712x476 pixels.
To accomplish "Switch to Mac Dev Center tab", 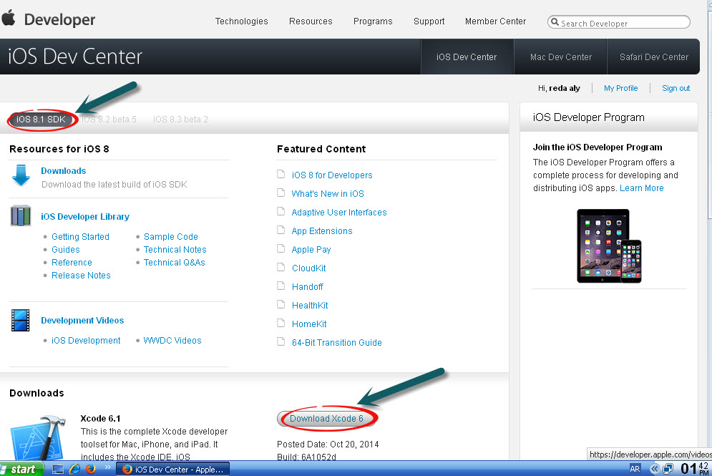I will [561, 57].
